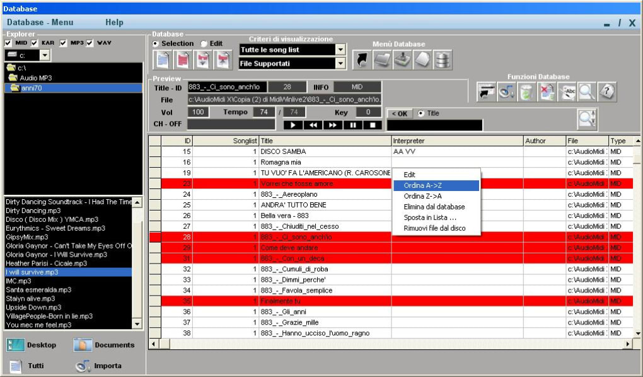Toggle the WAV file type checkbox

(90, 43)
